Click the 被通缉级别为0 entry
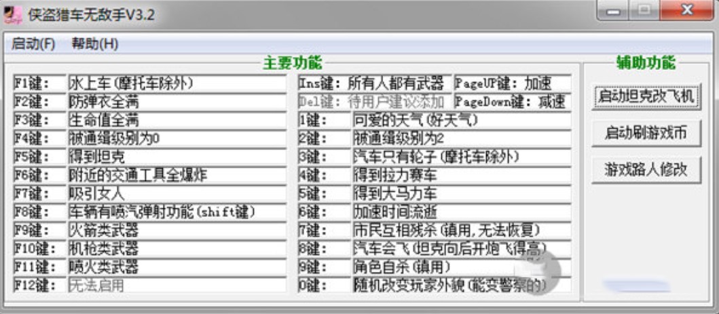 tap(177, 138)
